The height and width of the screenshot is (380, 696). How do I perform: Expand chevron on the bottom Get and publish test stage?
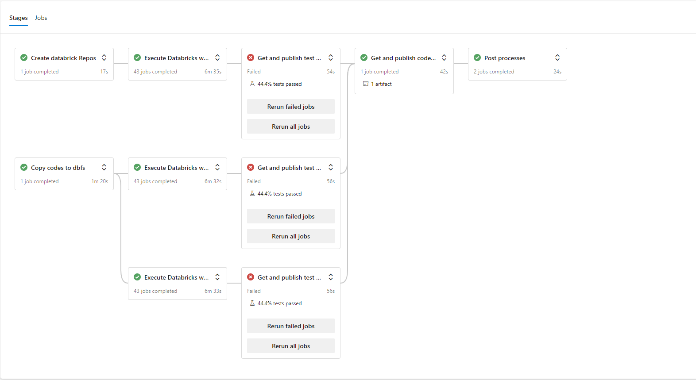coord(331,277)
